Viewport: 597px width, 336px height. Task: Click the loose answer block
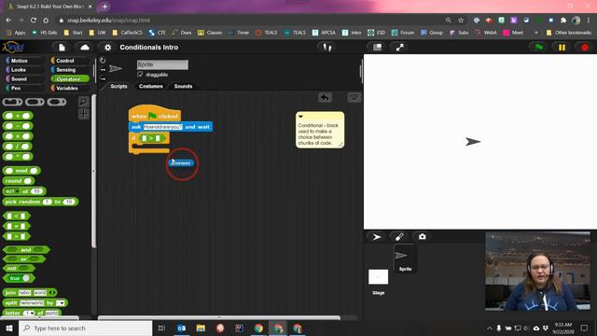coord(181,163)
